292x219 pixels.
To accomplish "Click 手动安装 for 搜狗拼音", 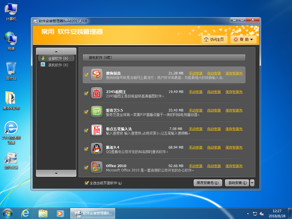I will point(196,73).
